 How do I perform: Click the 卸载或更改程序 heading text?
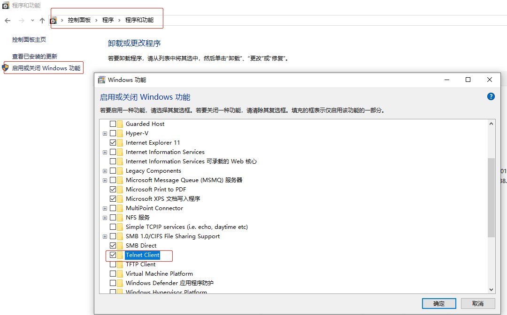(x=134, y=43)
